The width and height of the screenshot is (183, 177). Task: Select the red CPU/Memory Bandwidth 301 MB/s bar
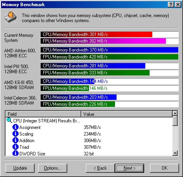pyautogui.click(x=96, y=34)
